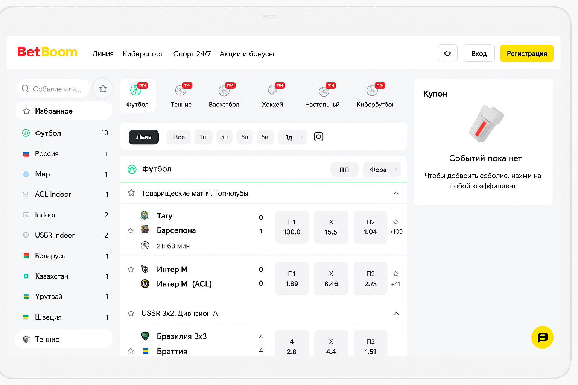The height and width of the screenshot is (385, 578).
Task: Open the Киберспорт menu item
Action: [143, 54]
